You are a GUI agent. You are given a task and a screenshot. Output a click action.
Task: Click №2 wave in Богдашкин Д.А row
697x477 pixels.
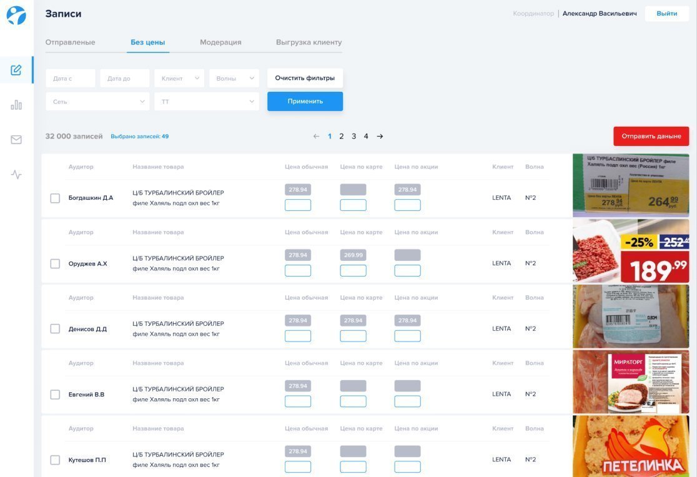(x=530, y=197)
